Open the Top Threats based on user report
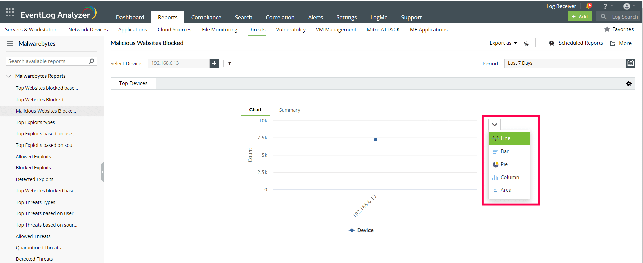 point(44,213)
